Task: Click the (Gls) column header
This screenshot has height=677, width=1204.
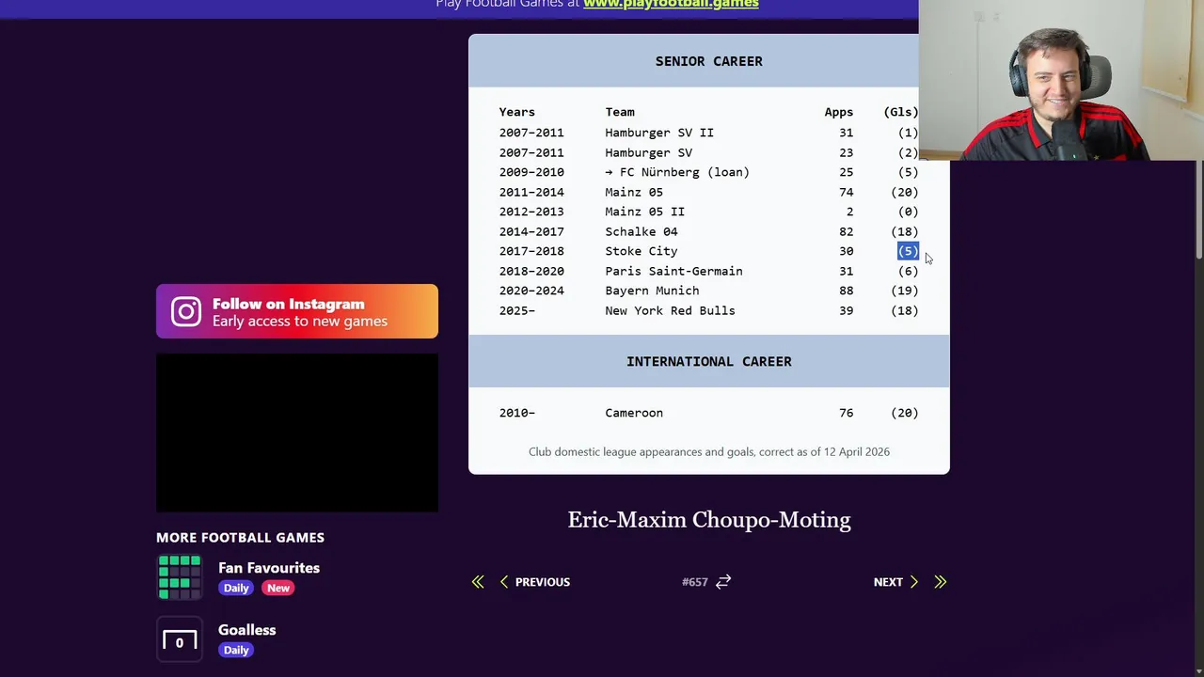Action: (901, 112)
